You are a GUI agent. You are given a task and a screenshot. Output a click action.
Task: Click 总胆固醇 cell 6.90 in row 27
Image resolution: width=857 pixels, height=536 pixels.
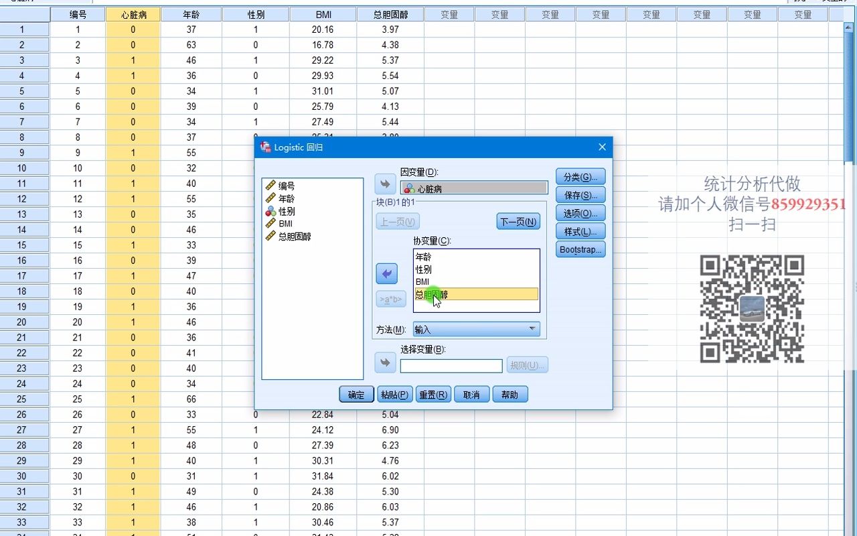(390, 430)
